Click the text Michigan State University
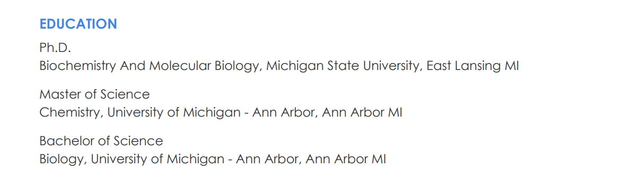629x194 pixels. point(343,66)
